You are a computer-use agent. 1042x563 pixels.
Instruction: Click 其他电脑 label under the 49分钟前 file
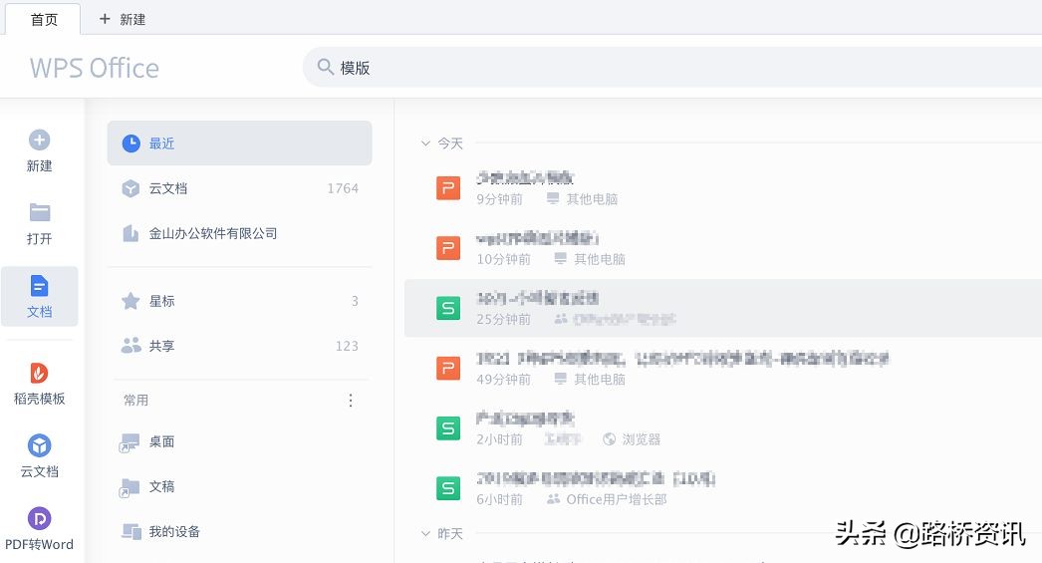pyautogui.click(x=600, y=379)
